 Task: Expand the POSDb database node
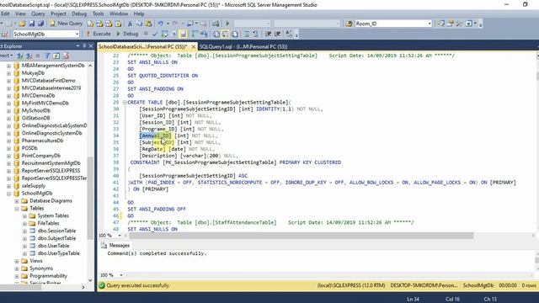point(8,148)
